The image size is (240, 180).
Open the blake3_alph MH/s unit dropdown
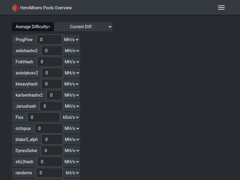[72, 139]
